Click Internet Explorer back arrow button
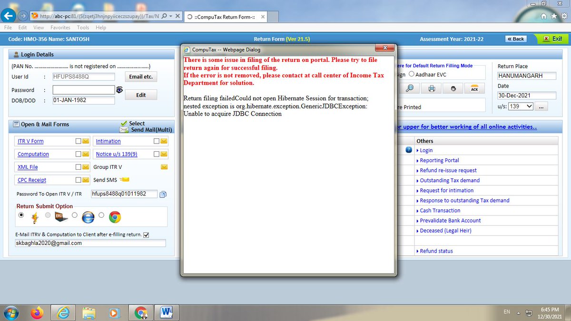Screen dimensions: 571x321 9,15
